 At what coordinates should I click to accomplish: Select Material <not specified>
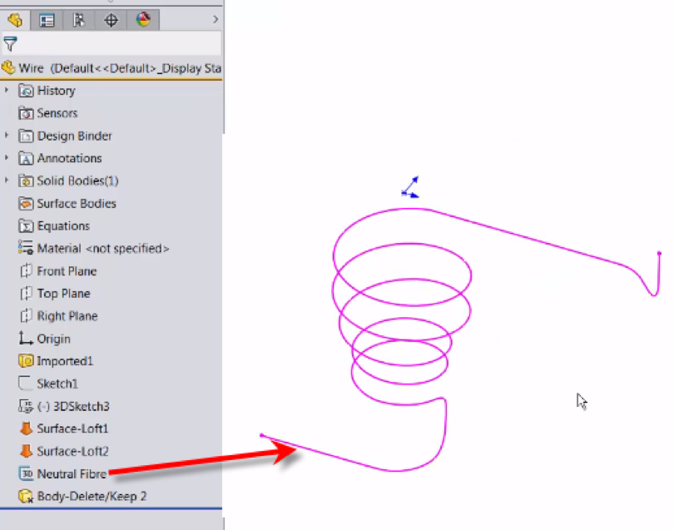(x=103, y=249)
